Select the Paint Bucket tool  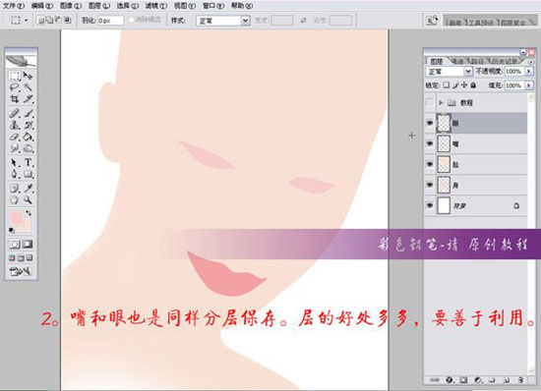pyautogui.click(x=28, y=138)
